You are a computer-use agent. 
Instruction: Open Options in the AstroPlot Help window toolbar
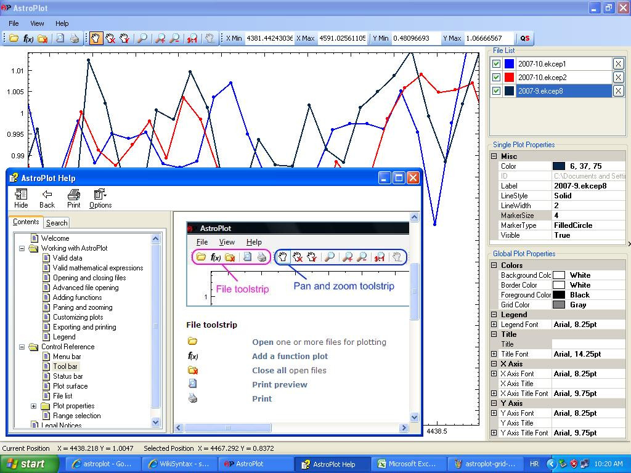(100, 199)
